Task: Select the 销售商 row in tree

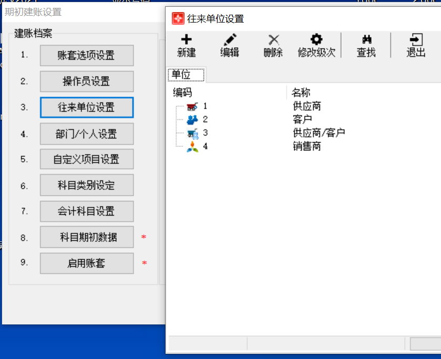Action: click(306, 146)
